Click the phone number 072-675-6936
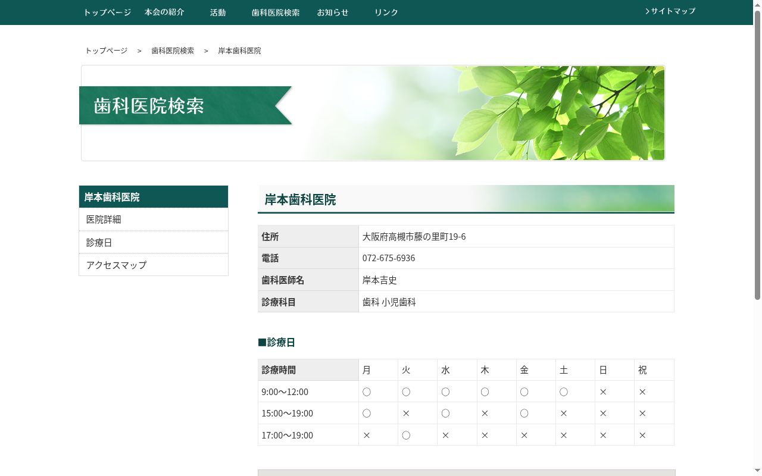This screenshot has width=762, height=476. coord(389,258)
